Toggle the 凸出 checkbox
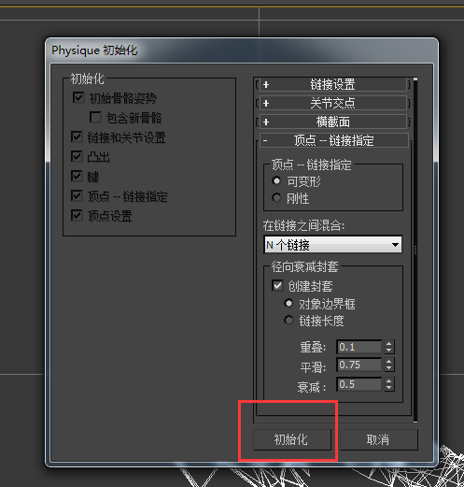This screenshot has width=464, height=487. [x=77, y=156]
